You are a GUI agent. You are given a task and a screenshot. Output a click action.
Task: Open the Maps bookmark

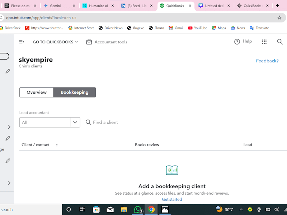(219, 28)
